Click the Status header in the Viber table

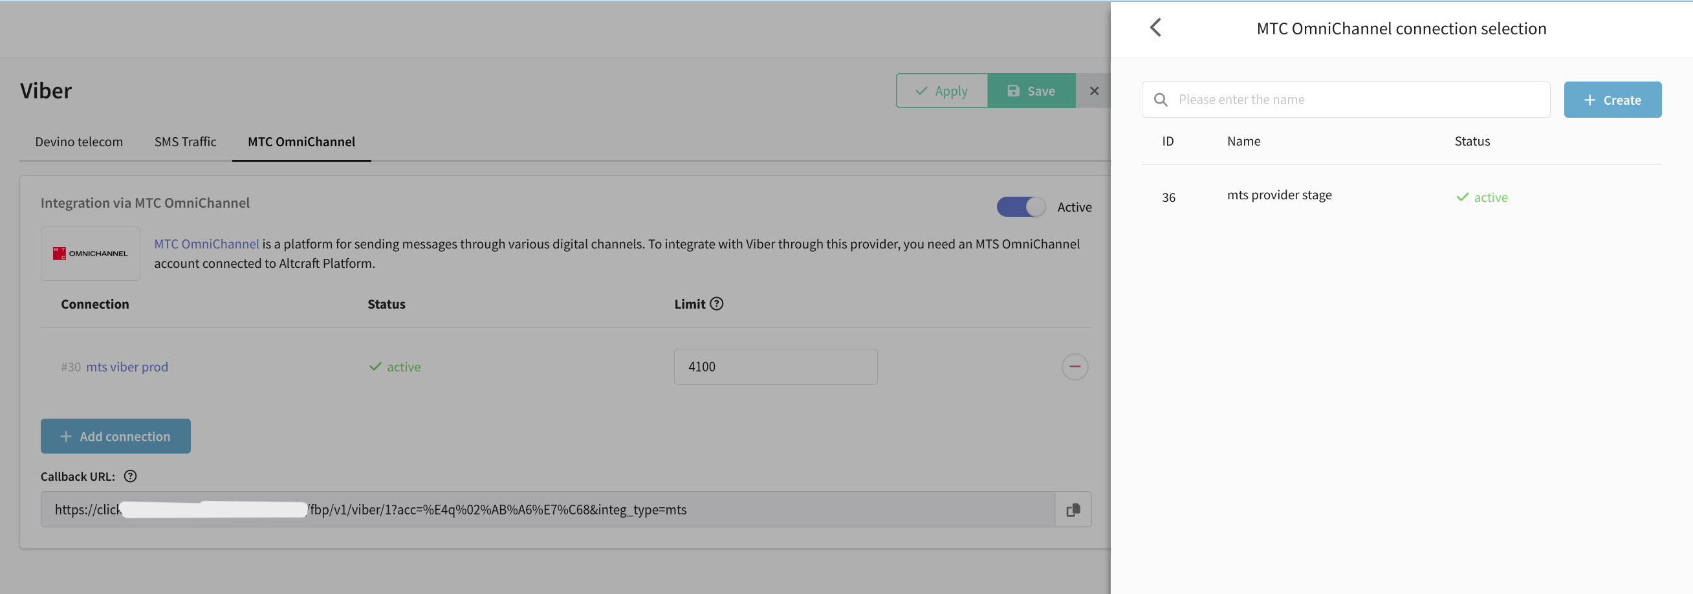[x=386, y=304]
